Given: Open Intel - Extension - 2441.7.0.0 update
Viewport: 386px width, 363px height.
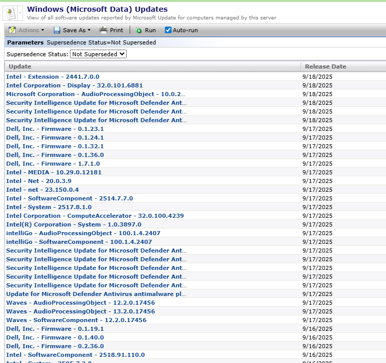Looking at the screenshot, I should [x=53, y=77].
